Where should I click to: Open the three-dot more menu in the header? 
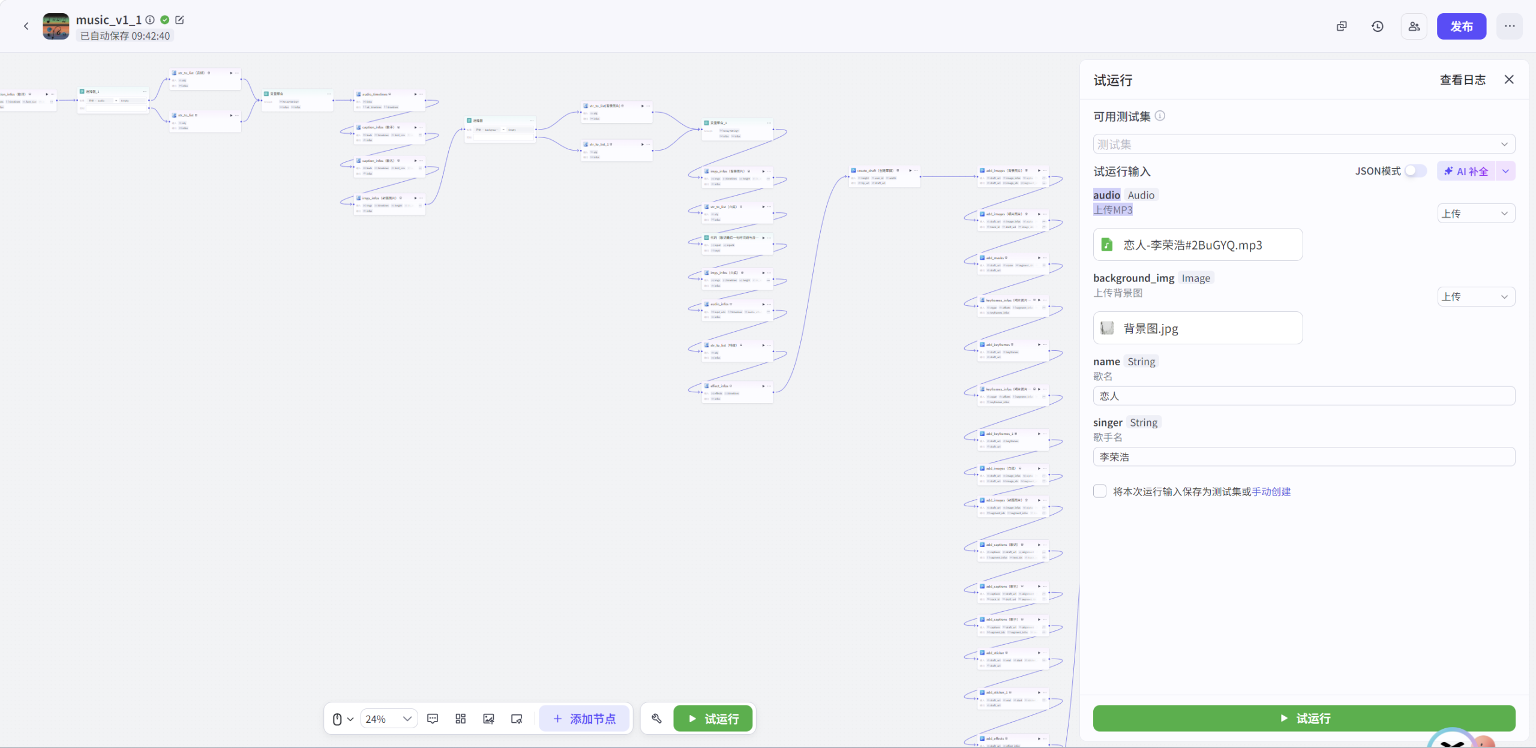point(1510,26)
